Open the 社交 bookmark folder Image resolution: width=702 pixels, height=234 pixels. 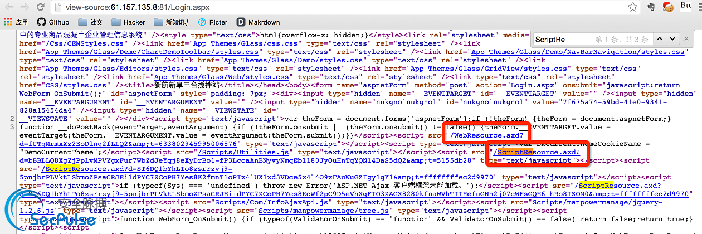pyautogui.click(x=90, y=22)
